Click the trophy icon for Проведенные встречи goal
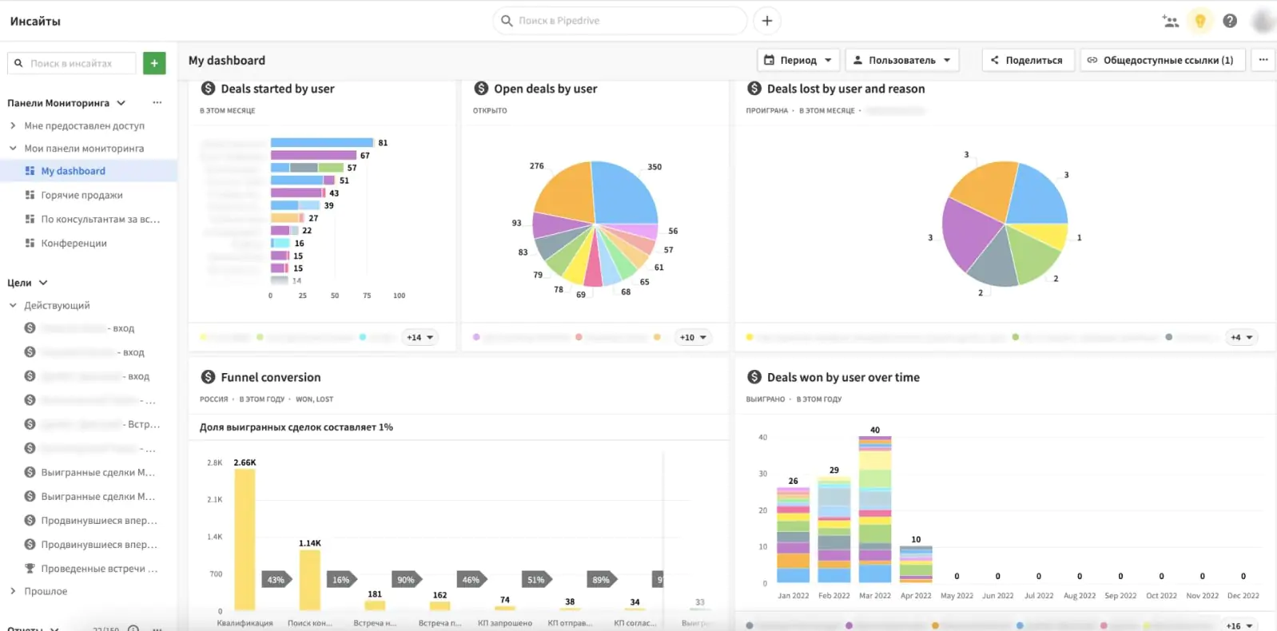The image size is (1277, 631). (x=30, y=569)
